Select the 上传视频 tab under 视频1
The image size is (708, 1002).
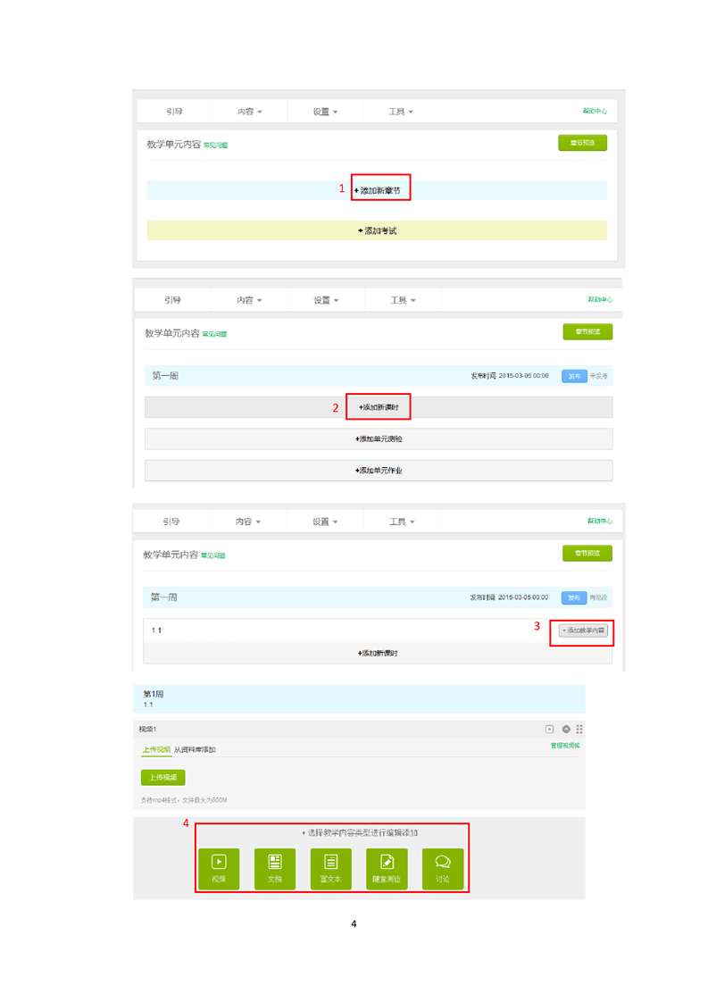click(x=156, y=749)
